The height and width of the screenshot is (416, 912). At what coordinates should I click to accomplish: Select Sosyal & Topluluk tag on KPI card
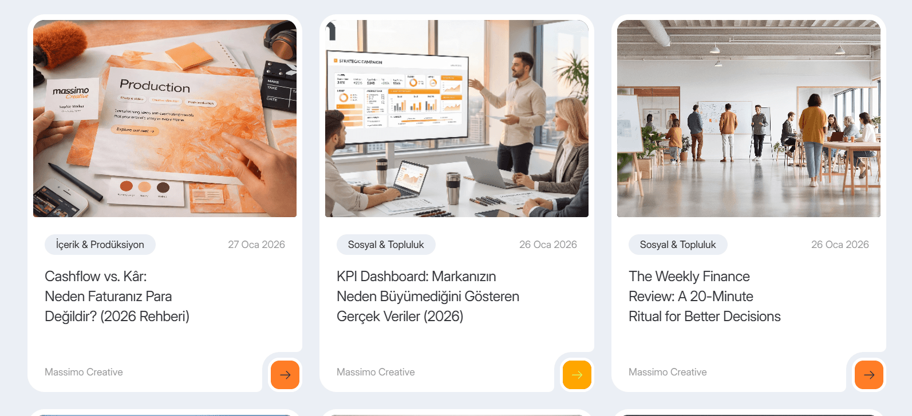tap(386, 245)
